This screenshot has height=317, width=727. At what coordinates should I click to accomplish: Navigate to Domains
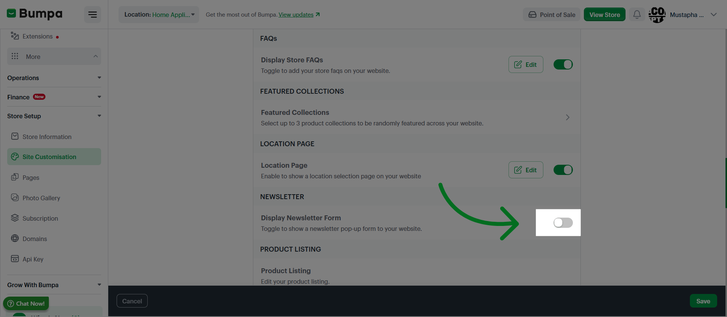pos(54,239)
